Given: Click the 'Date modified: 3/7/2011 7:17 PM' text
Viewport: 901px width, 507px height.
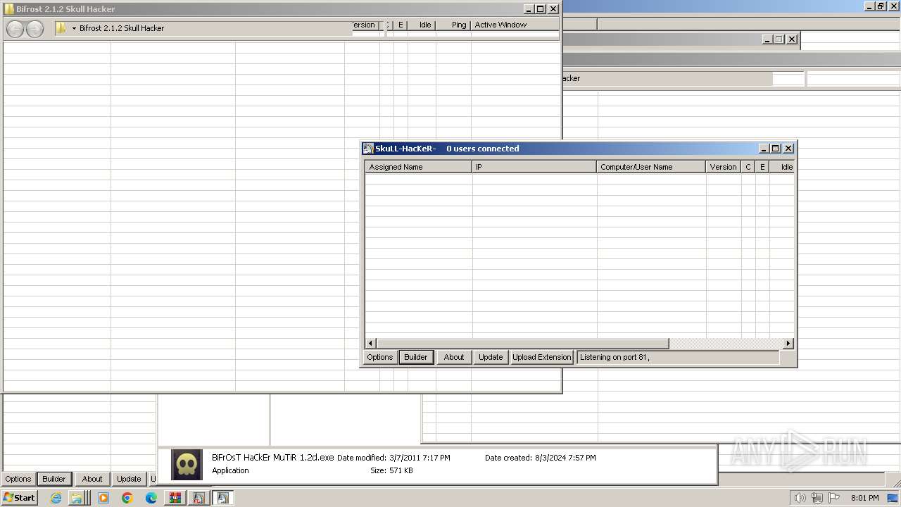Looking at the screenshot, I should pyautogui.click(x=393, y=458).
